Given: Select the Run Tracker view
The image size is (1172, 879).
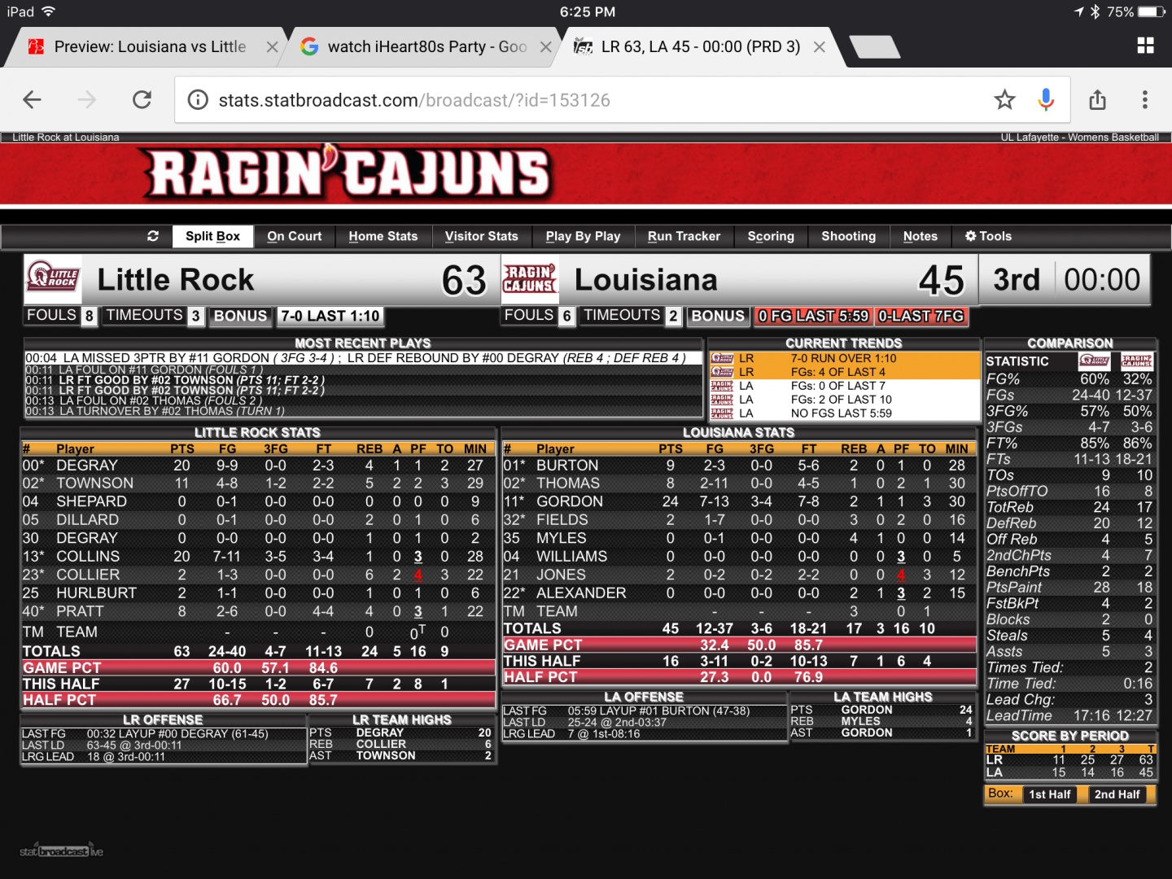Looking at the screenshot, I should point(684,236).
